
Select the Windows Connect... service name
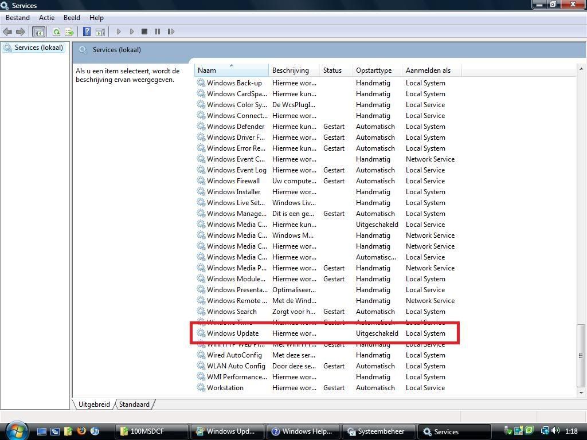coord(237,115)
